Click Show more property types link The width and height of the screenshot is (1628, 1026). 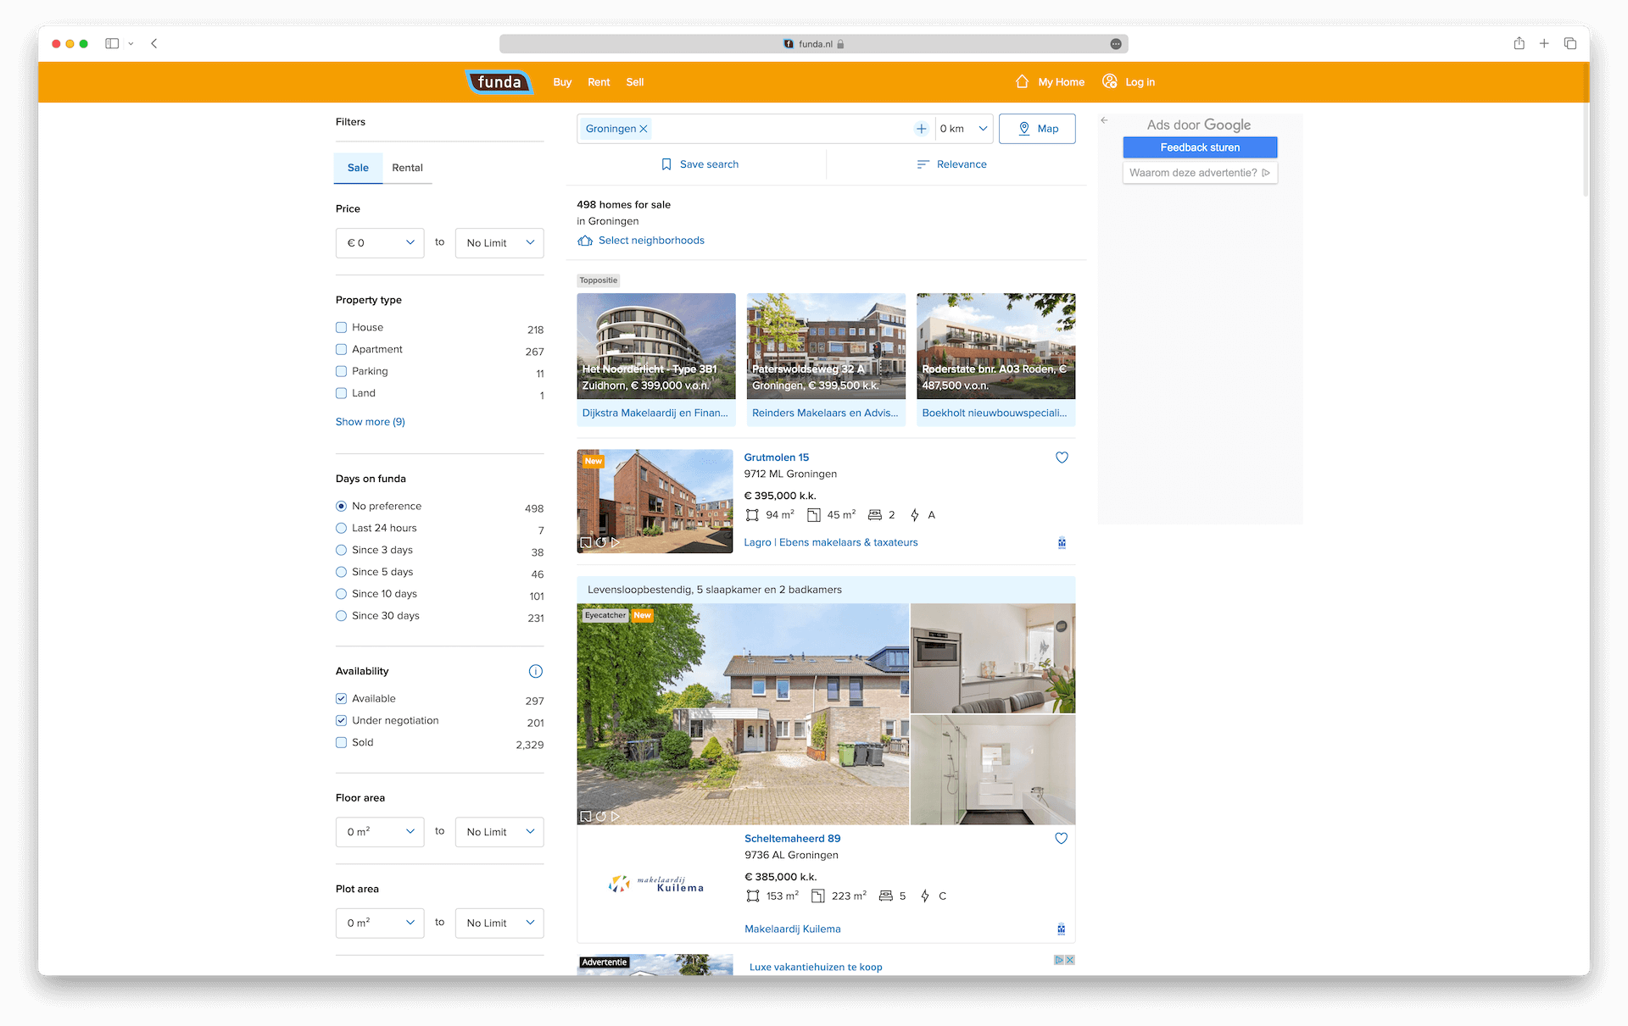click(371, 421)
